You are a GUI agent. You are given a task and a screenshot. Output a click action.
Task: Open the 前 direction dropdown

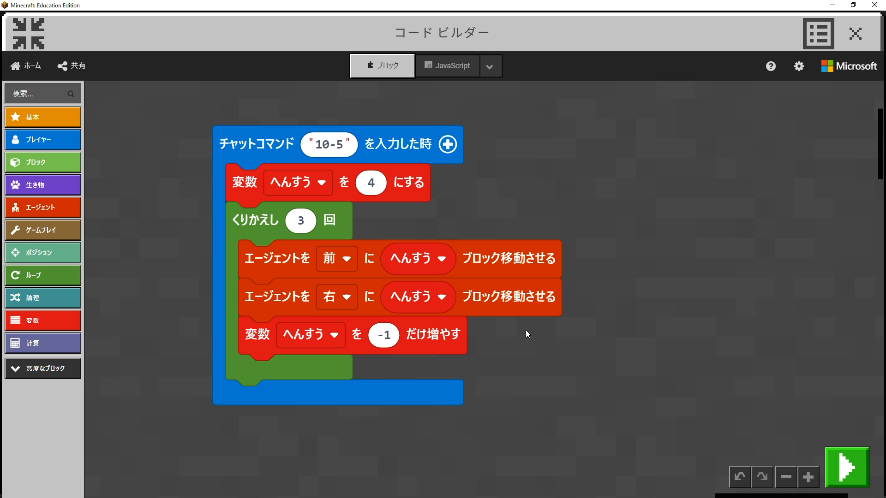click(337, 258)
